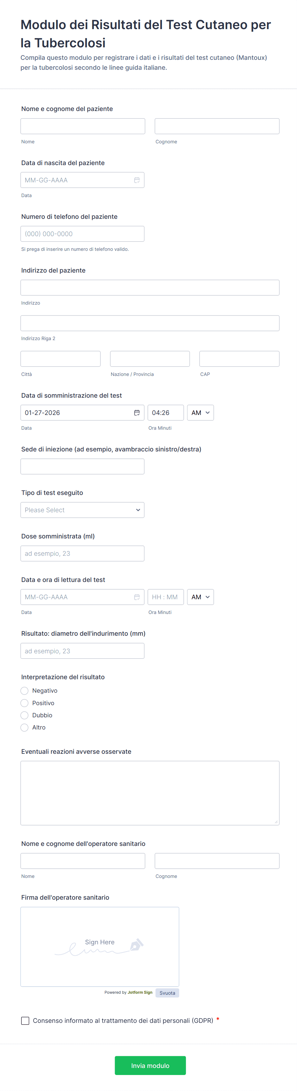Pick the Altro radio option
Image resolution: width=297 pixels, height=1091 pixels.
25,728
